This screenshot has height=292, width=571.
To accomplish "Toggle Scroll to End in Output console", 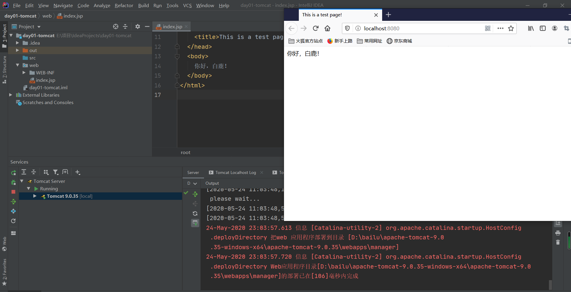I will pyautogui.click(x=195, y=223).
